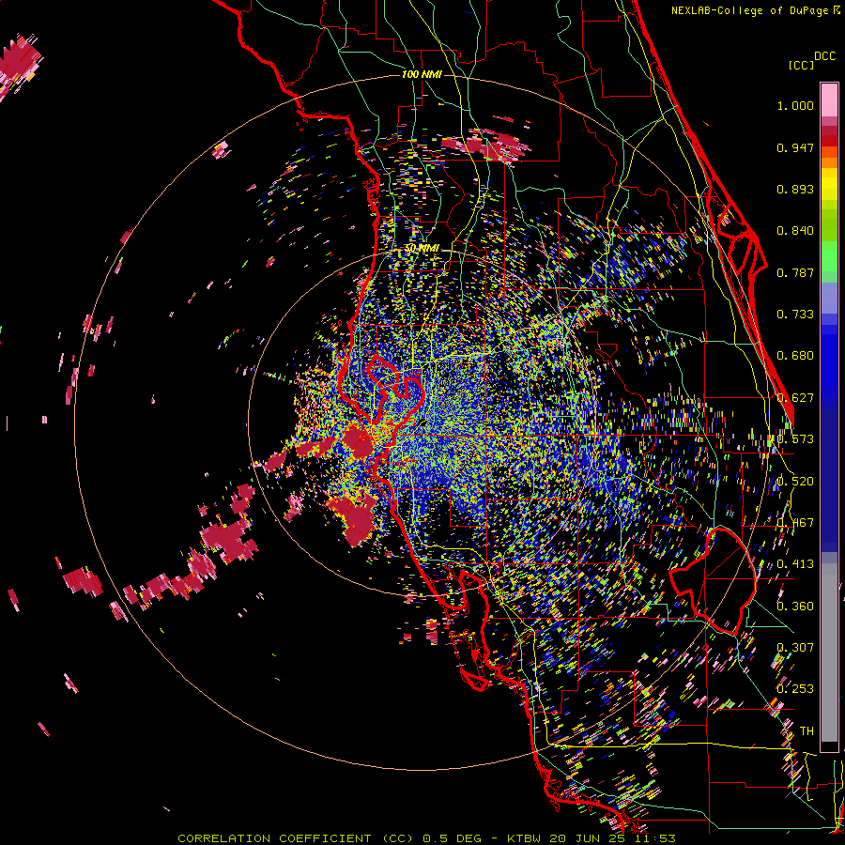Image resolution: width=845 pixels, height=845 pixels.
Task: Click the 0.520 scale value
Action: pyautogui.click(x=795, y=482)
